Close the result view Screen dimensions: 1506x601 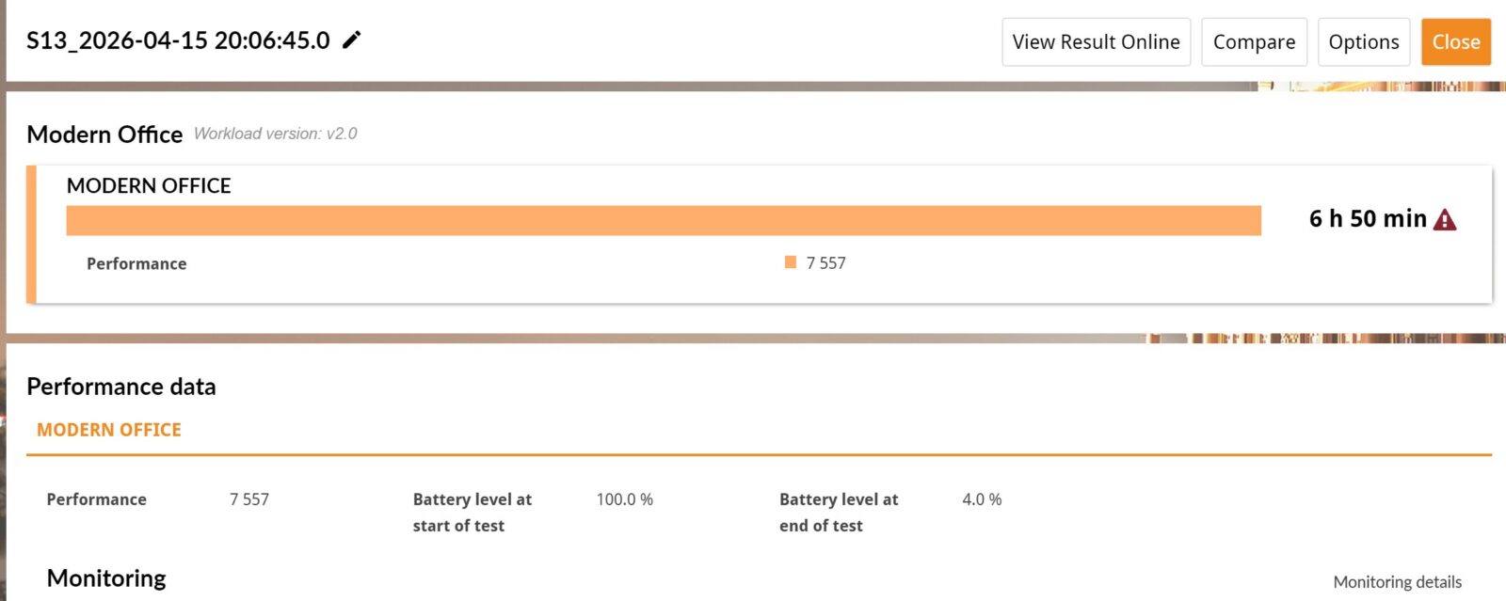[x=1455, y=42]
